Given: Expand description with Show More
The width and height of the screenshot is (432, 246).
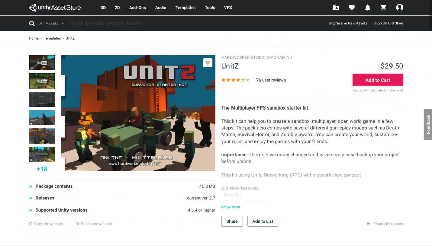Looking at the screenshot, I should click(x=231, y=207).
